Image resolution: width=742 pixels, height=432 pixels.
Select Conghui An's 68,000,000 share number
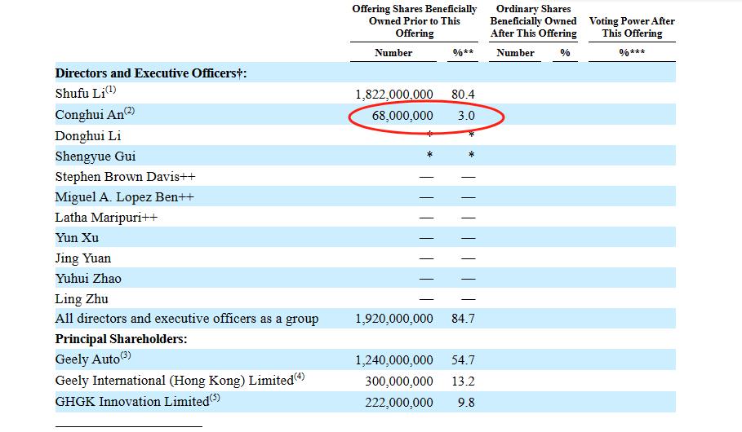[402, 115]
